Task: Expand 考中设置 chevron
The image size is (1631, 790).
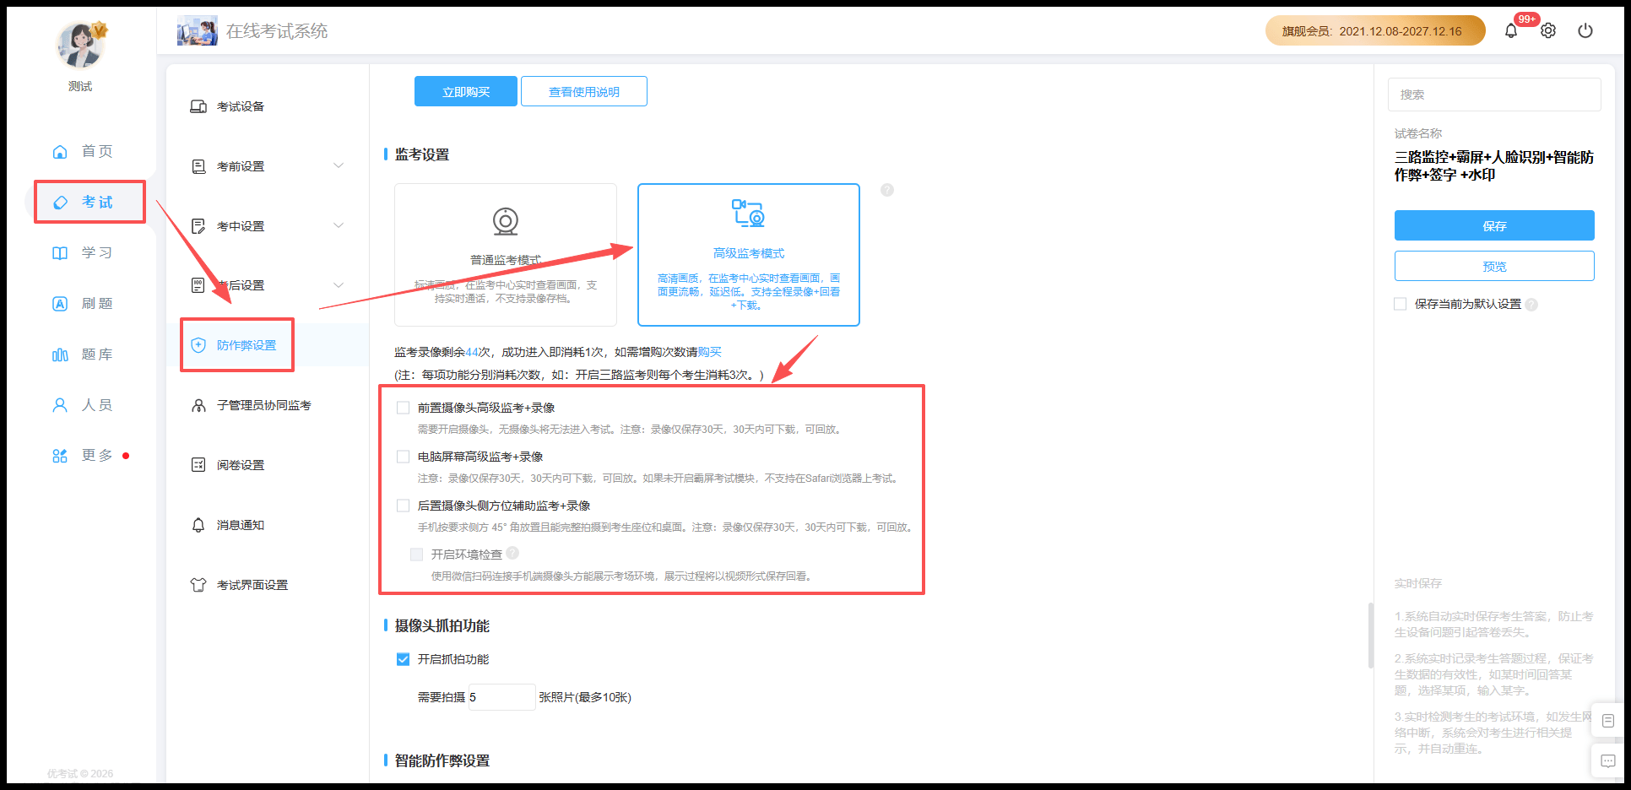Action: coord(339,226)
